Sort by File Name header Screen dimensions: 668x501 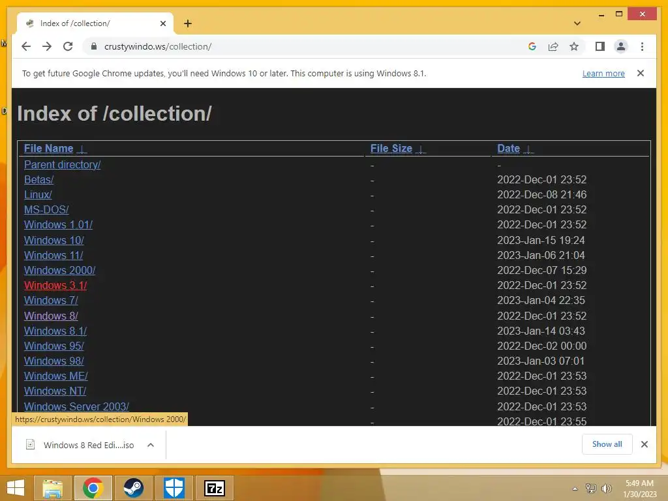pyautogui.click(x=48, y=148)
